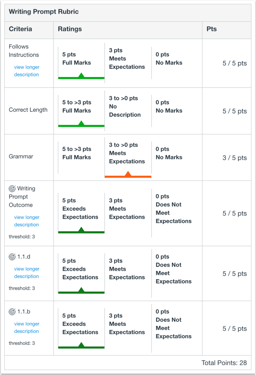Open the 1.1.d longer description link

pyautogui.click(x=26, y=273)
